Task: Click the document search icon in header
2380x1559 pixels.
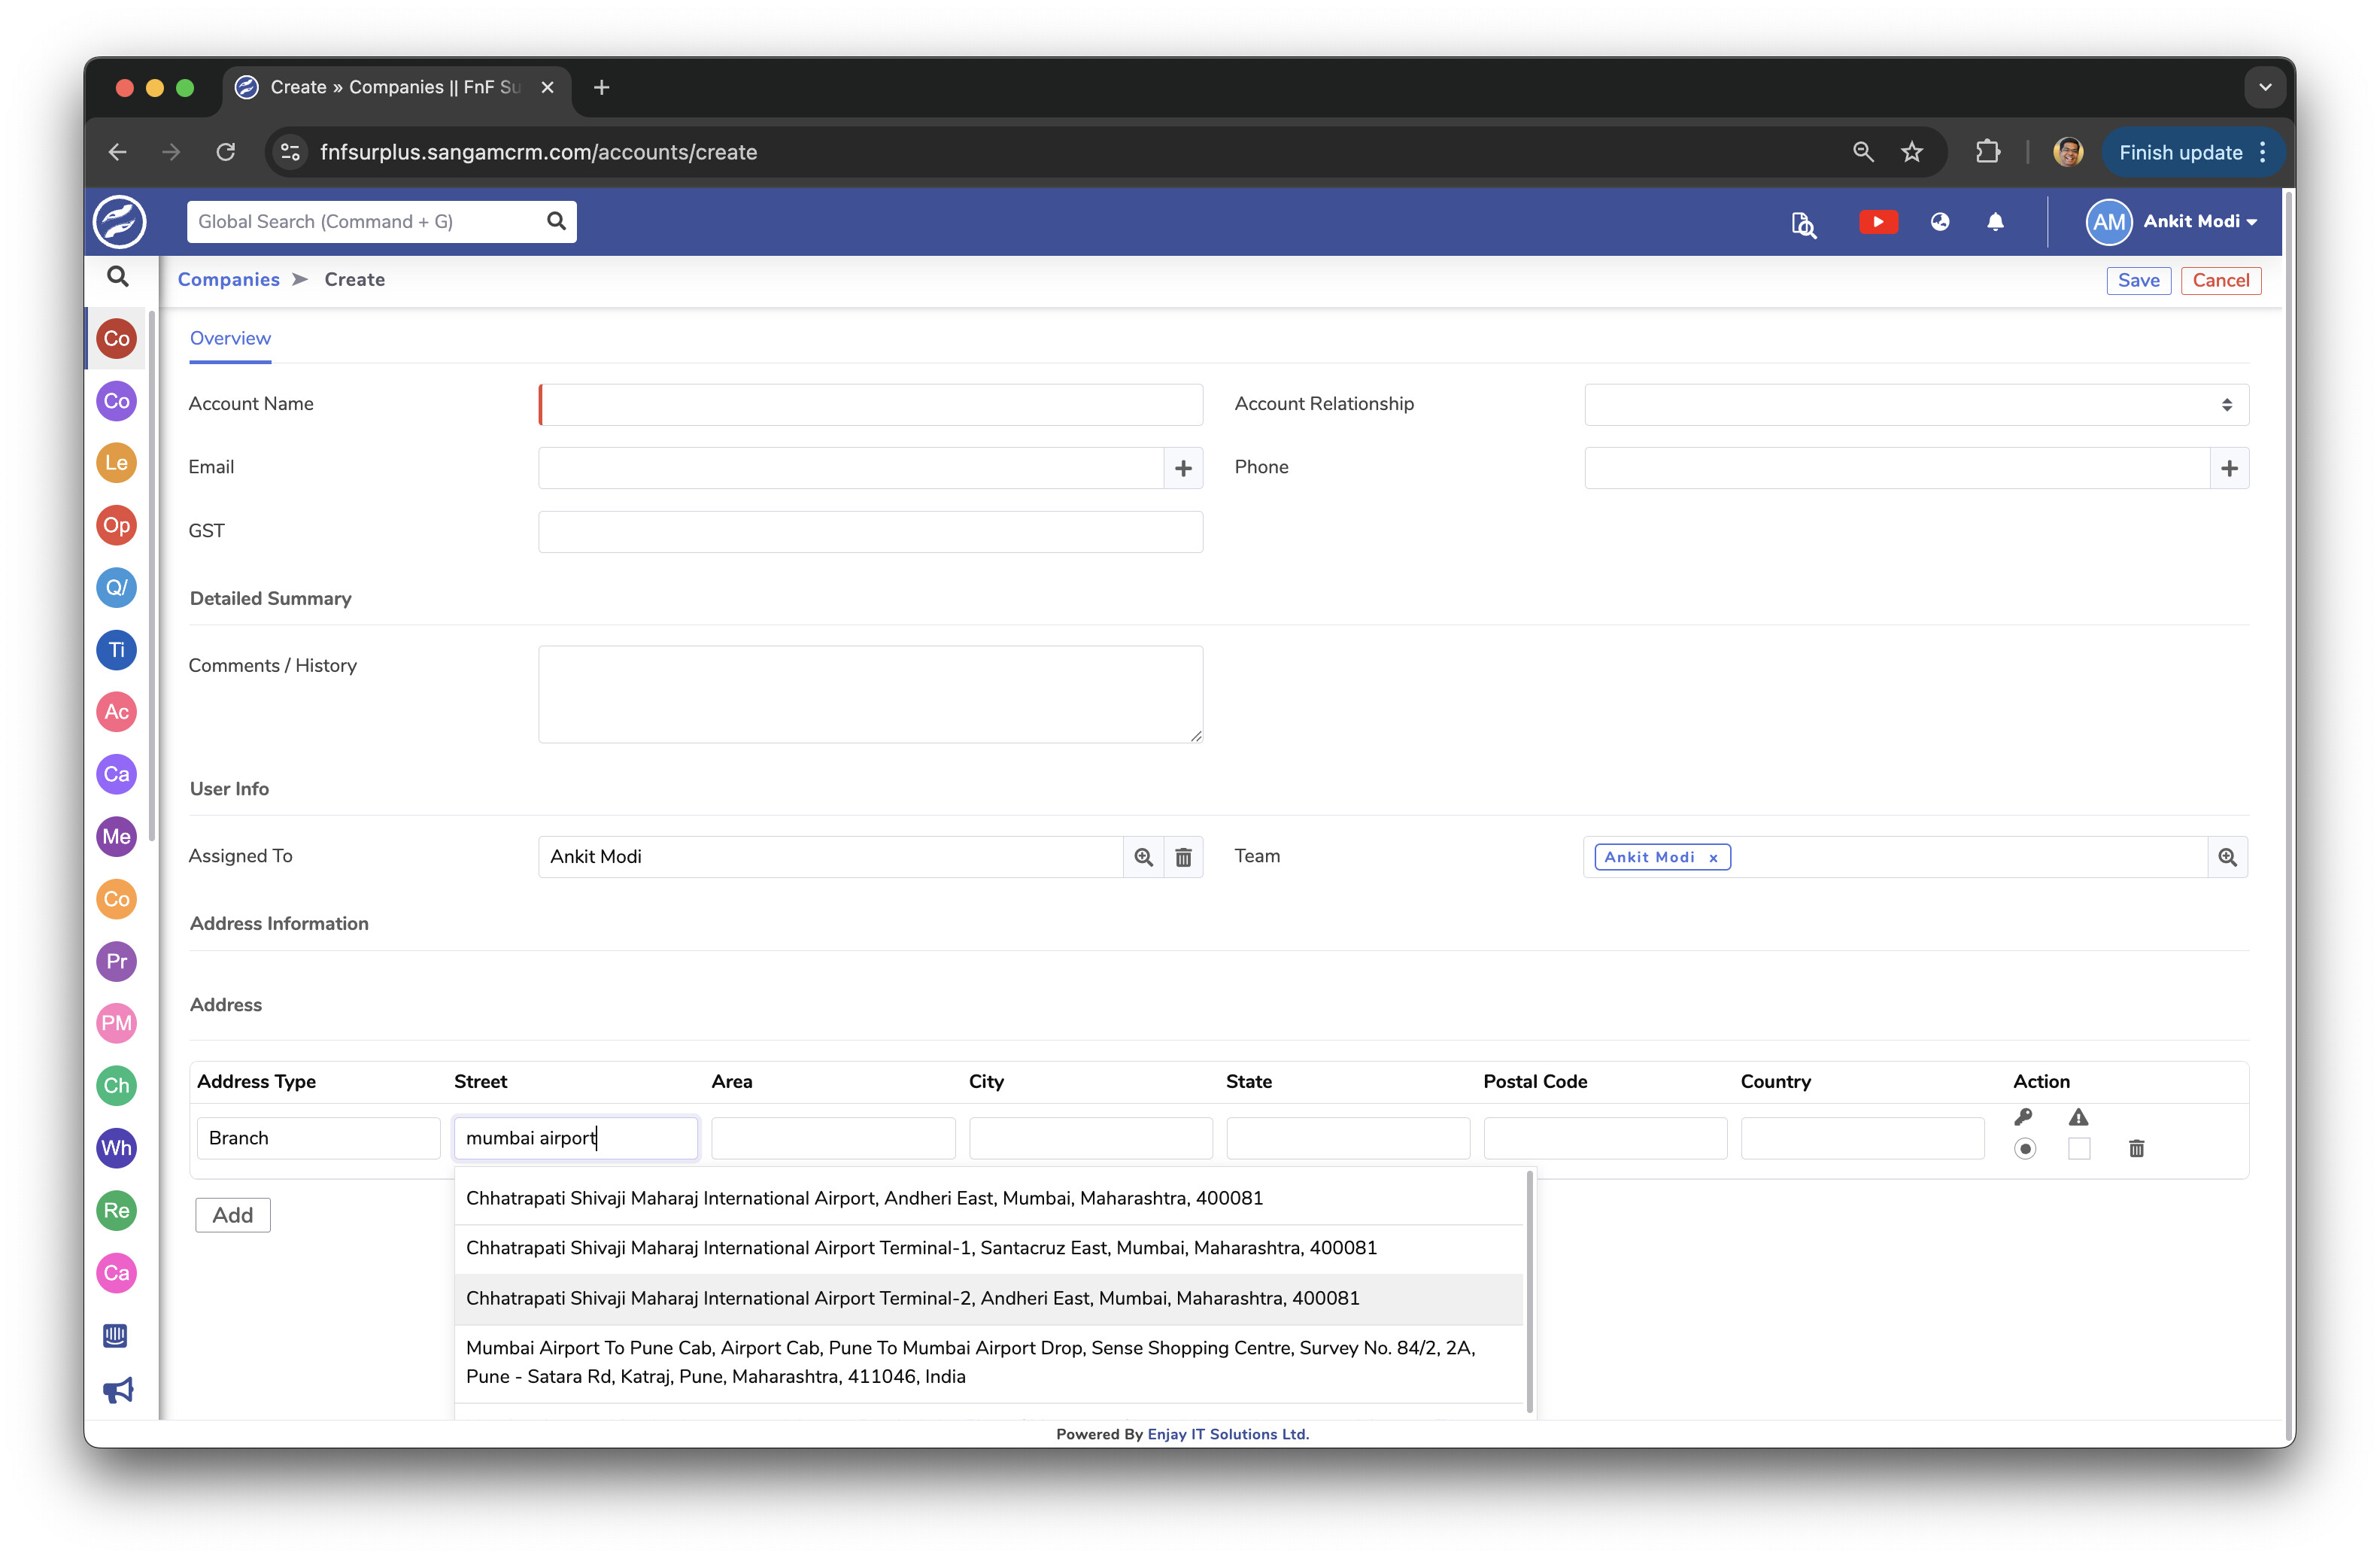Action: [x=1803, y=224]
